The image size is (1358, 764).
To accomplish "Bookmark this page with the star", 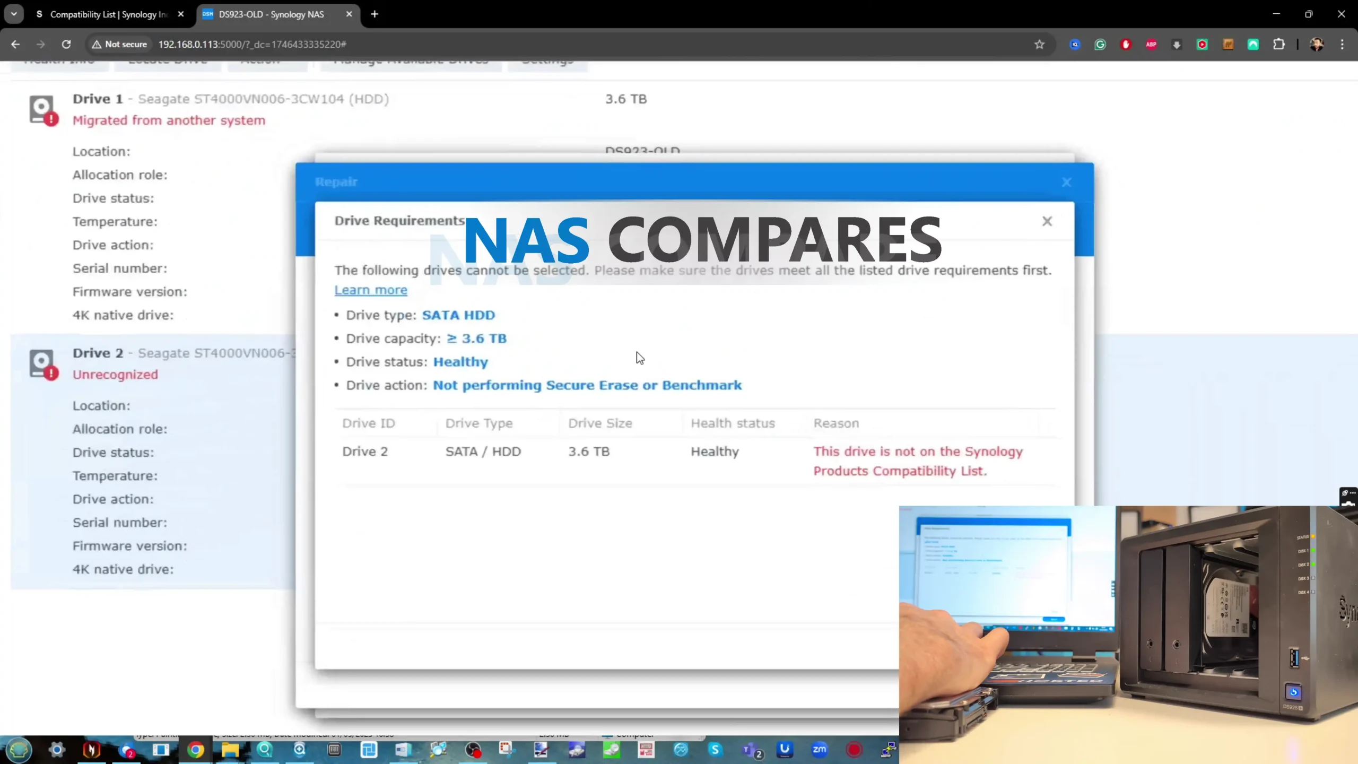I will coord(1039,45).
